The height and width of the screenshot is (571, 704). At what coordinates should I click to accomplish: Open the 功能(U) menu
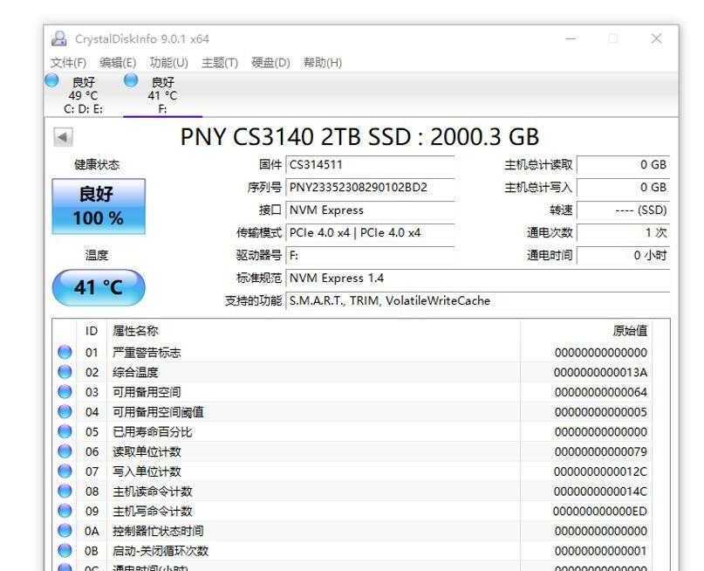click(168, 63)
